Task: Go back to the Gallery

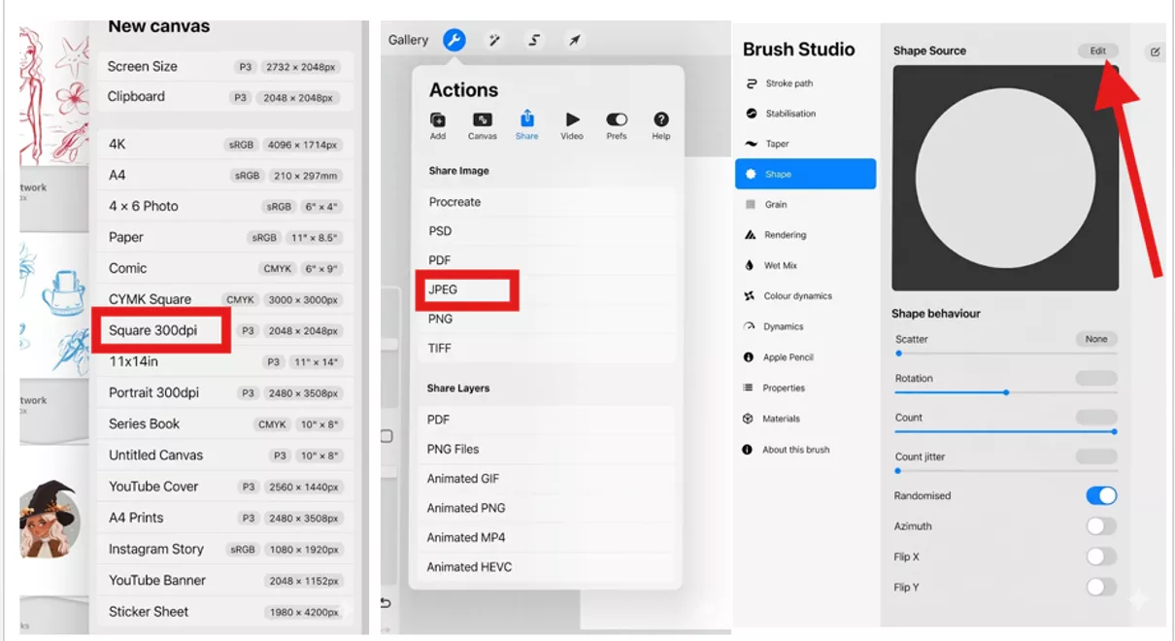Action: (409, 40)
